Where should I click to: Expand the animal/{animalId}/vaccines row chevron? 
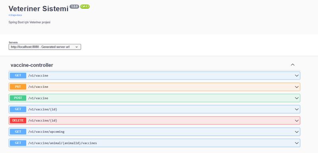pos(297,143)
